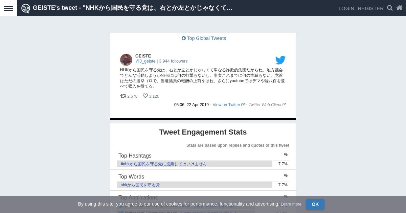Viewport: 406px width, 213px height.
Task: Open the Twitter Web Client link
Action: [267, 105]
